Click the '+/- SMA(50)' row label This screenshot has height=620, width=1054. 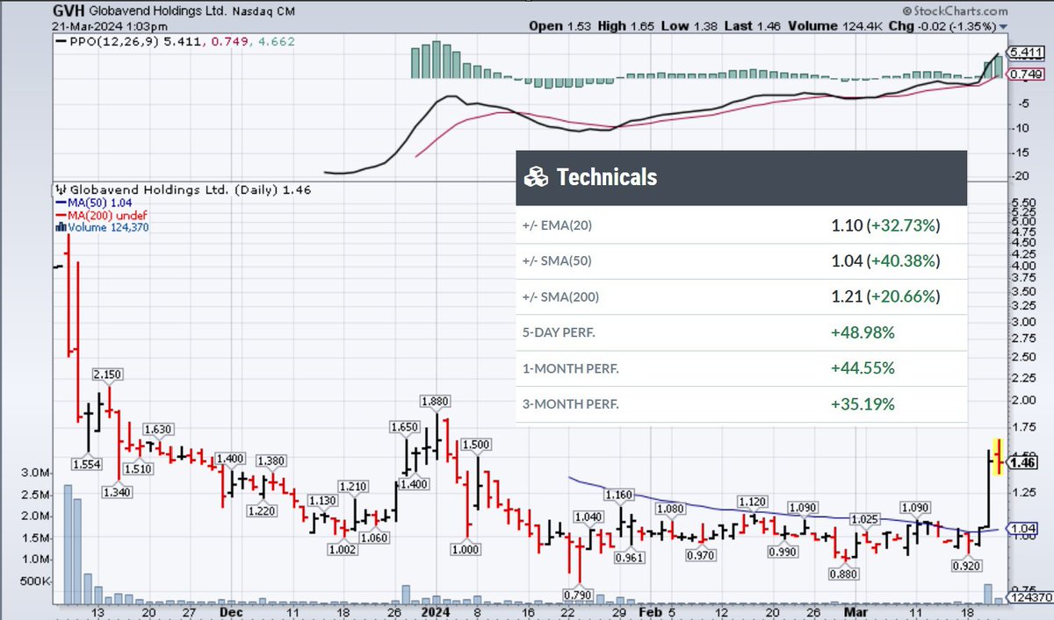point(557,261)
